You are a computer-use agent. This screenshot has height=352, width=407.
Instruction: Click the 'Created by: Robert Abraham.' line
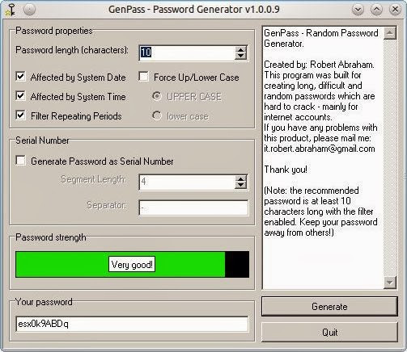319,65
